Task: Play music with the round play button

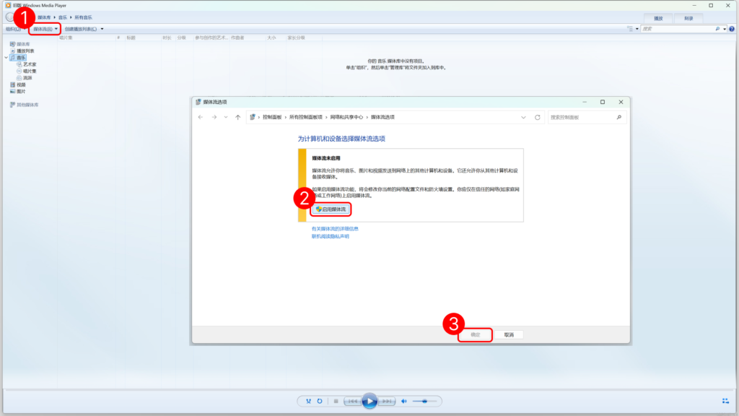Action: coord(369,401)
